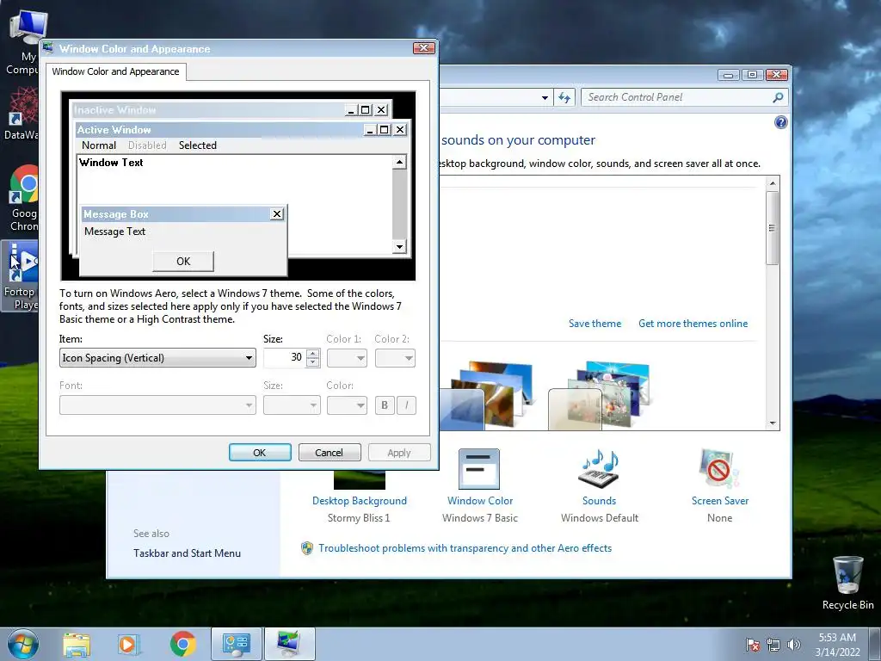The height and width of the screenshot is (661, 881).
Task: Click the Disabled menu item in preview
Action: tap(147, 145)
